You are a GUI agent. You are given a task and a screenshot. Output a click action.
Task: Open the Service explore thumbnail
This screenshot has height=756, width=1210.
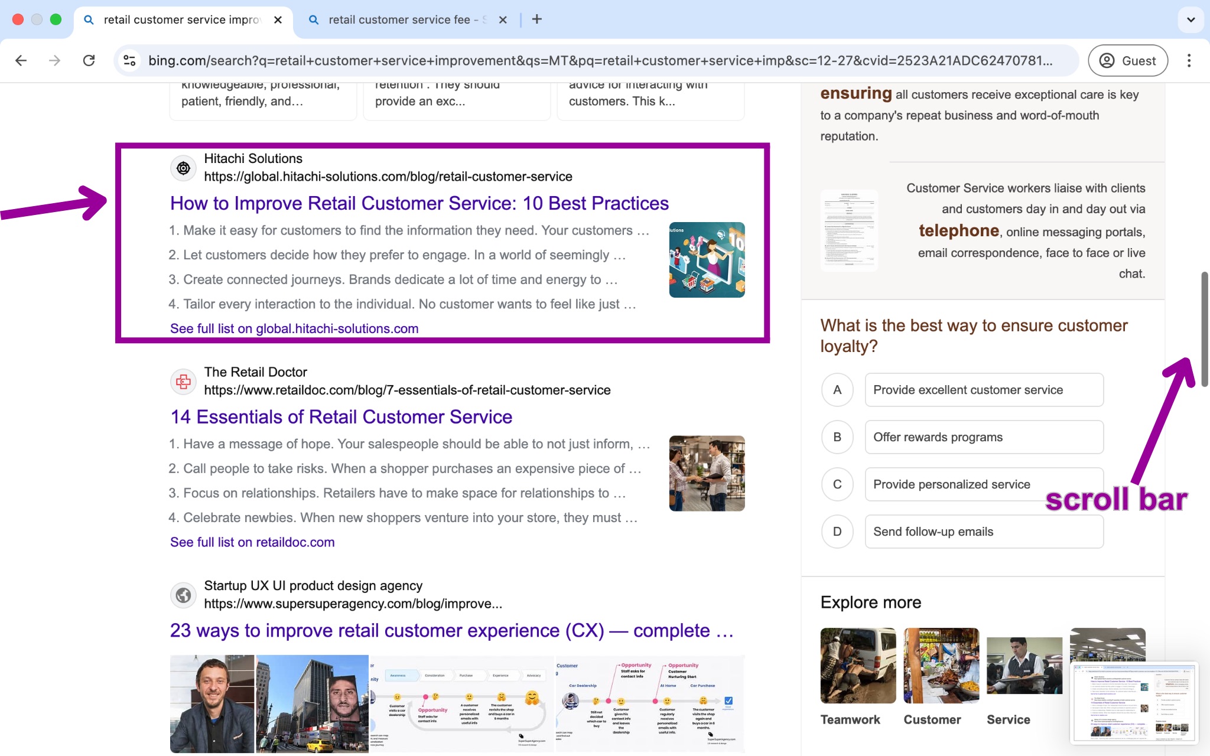click(1024, 666)
